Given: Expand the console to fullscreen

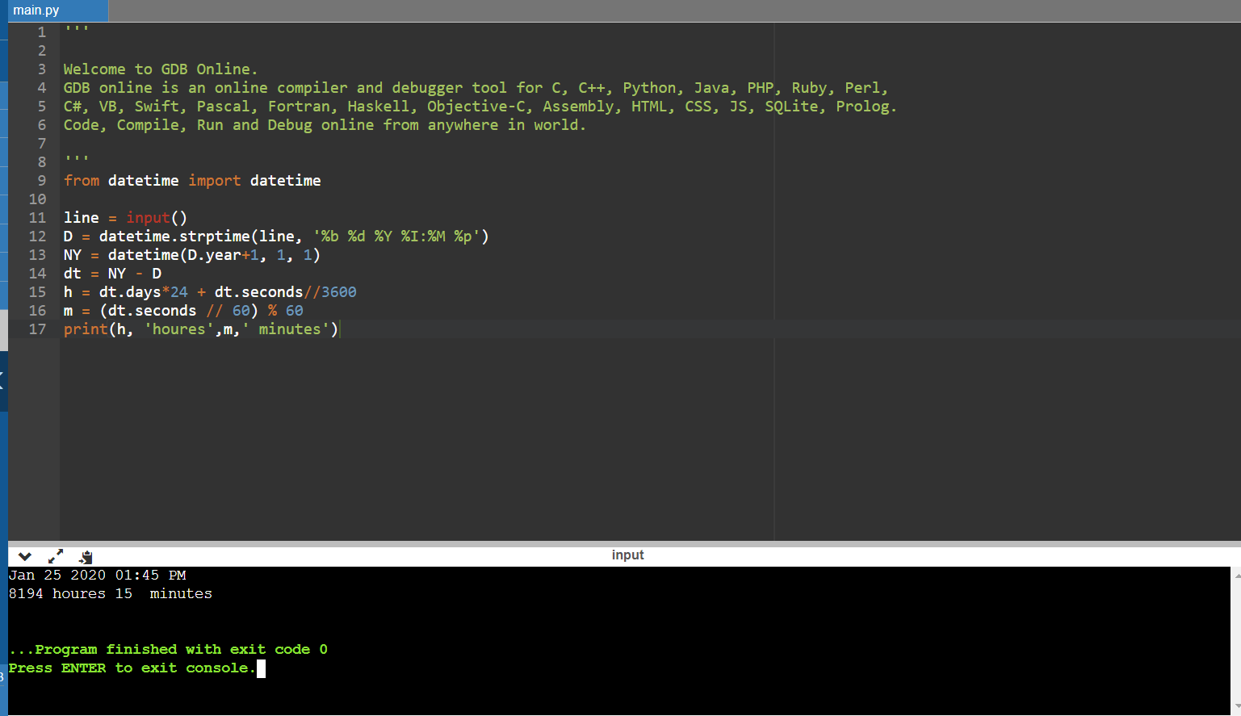Looking at the screenshot, I should [55, 556].
